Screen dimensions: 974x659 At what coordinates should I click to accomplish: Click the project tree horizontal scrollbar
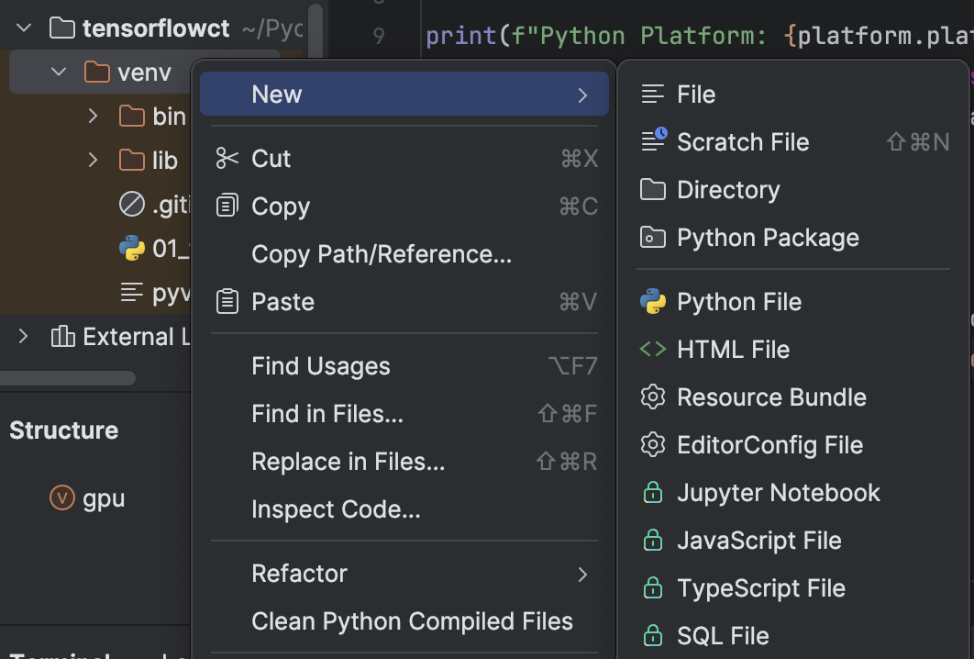coord(69,378)
